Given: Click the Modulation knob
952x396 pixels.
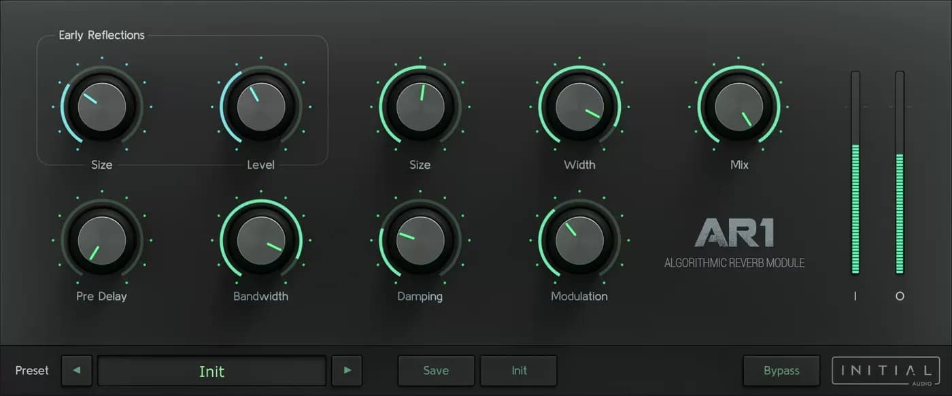Looking at the screenshot, I should click(x=579, y=240).
